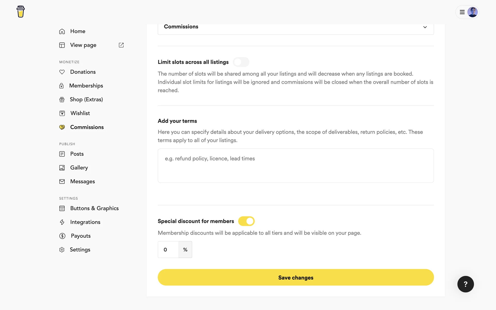Viewport: 496px width, 310px height.
Task: Click the Integrations lightning bolt icon
Action: tap(62, 222)
